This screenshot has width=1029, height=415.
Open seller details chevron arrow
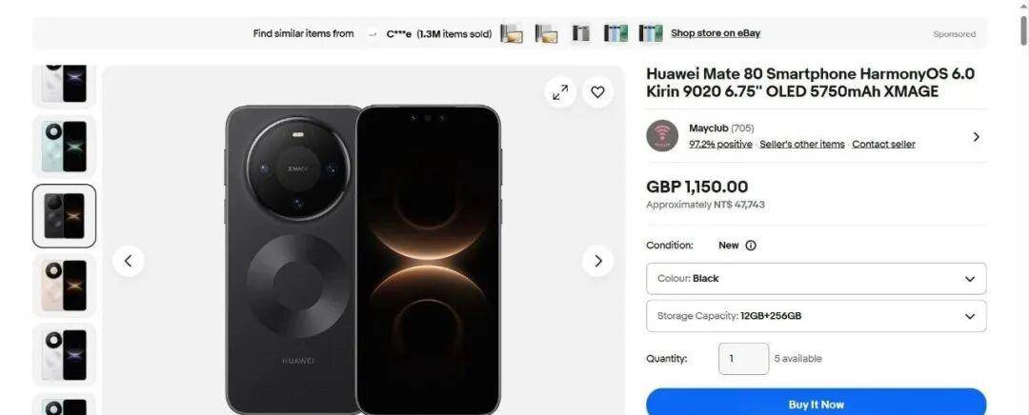[976, 136]
